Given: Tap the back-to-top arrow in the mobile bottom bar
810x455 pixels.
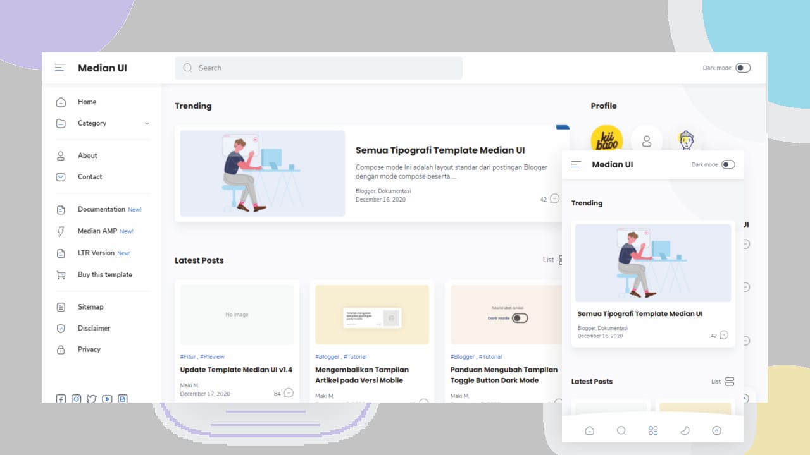Looking at the screenshot, I should (716, 430).
